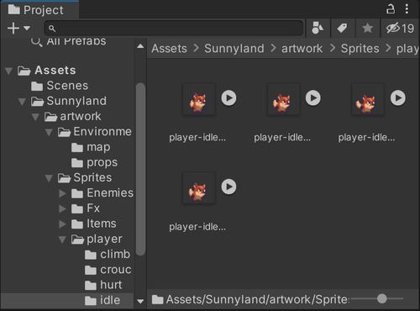This screenshot has height=311, width=420.
Task: Open the Favorites star search icon
Action: pos(367,28)
